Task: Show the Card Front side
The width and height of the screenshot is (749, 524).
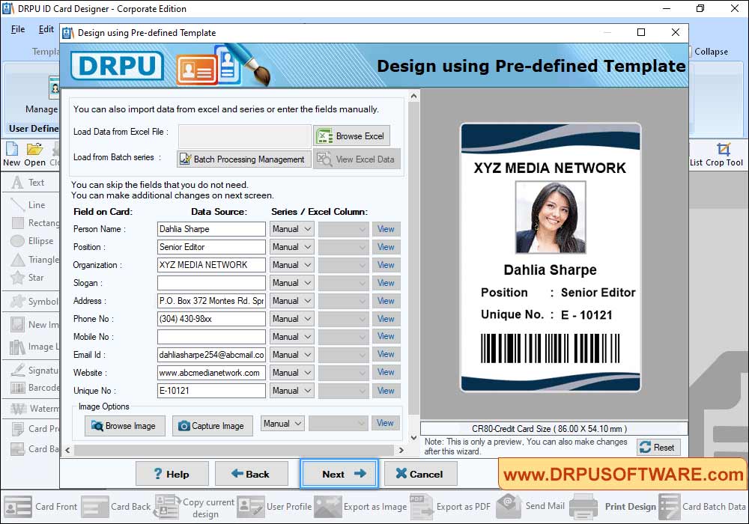Action: point(40,506)
